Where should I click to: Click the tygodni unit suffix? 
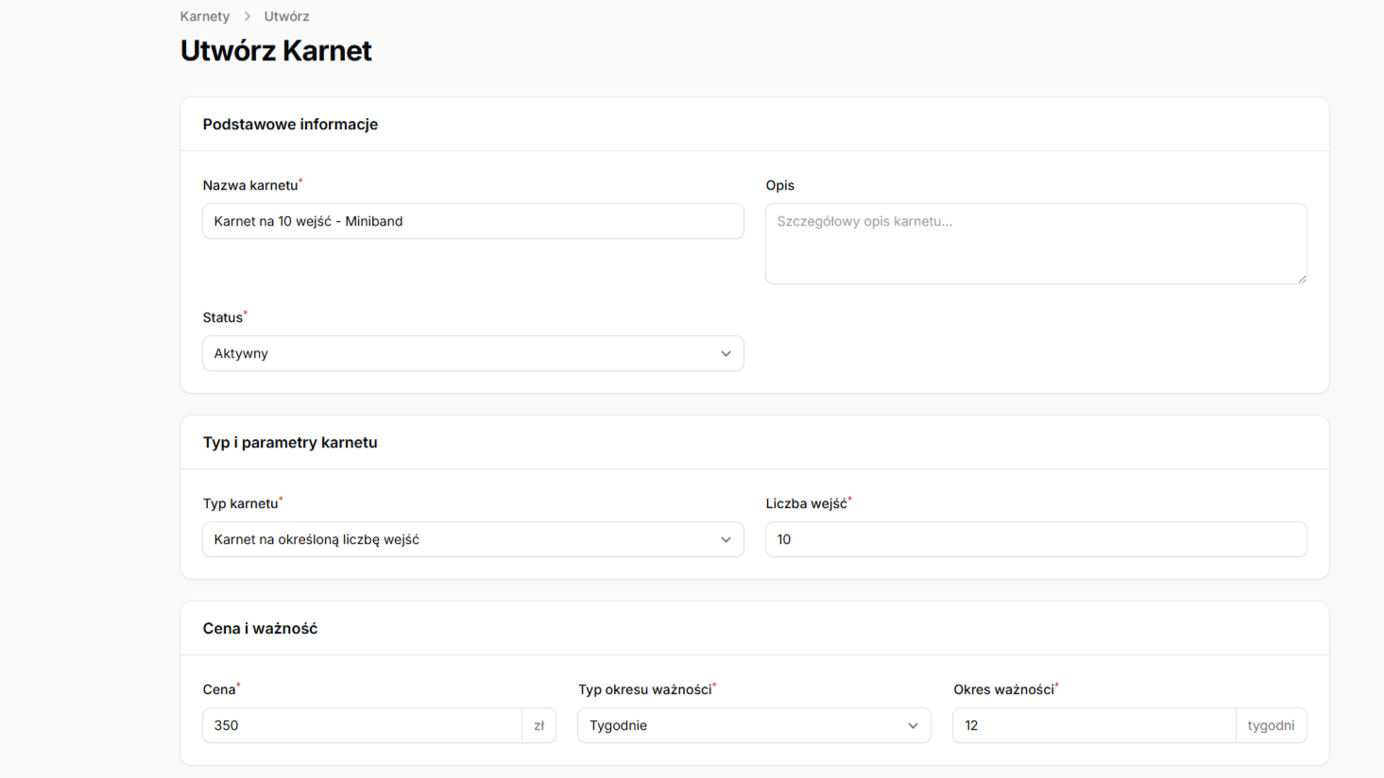tap(1271, 725)
